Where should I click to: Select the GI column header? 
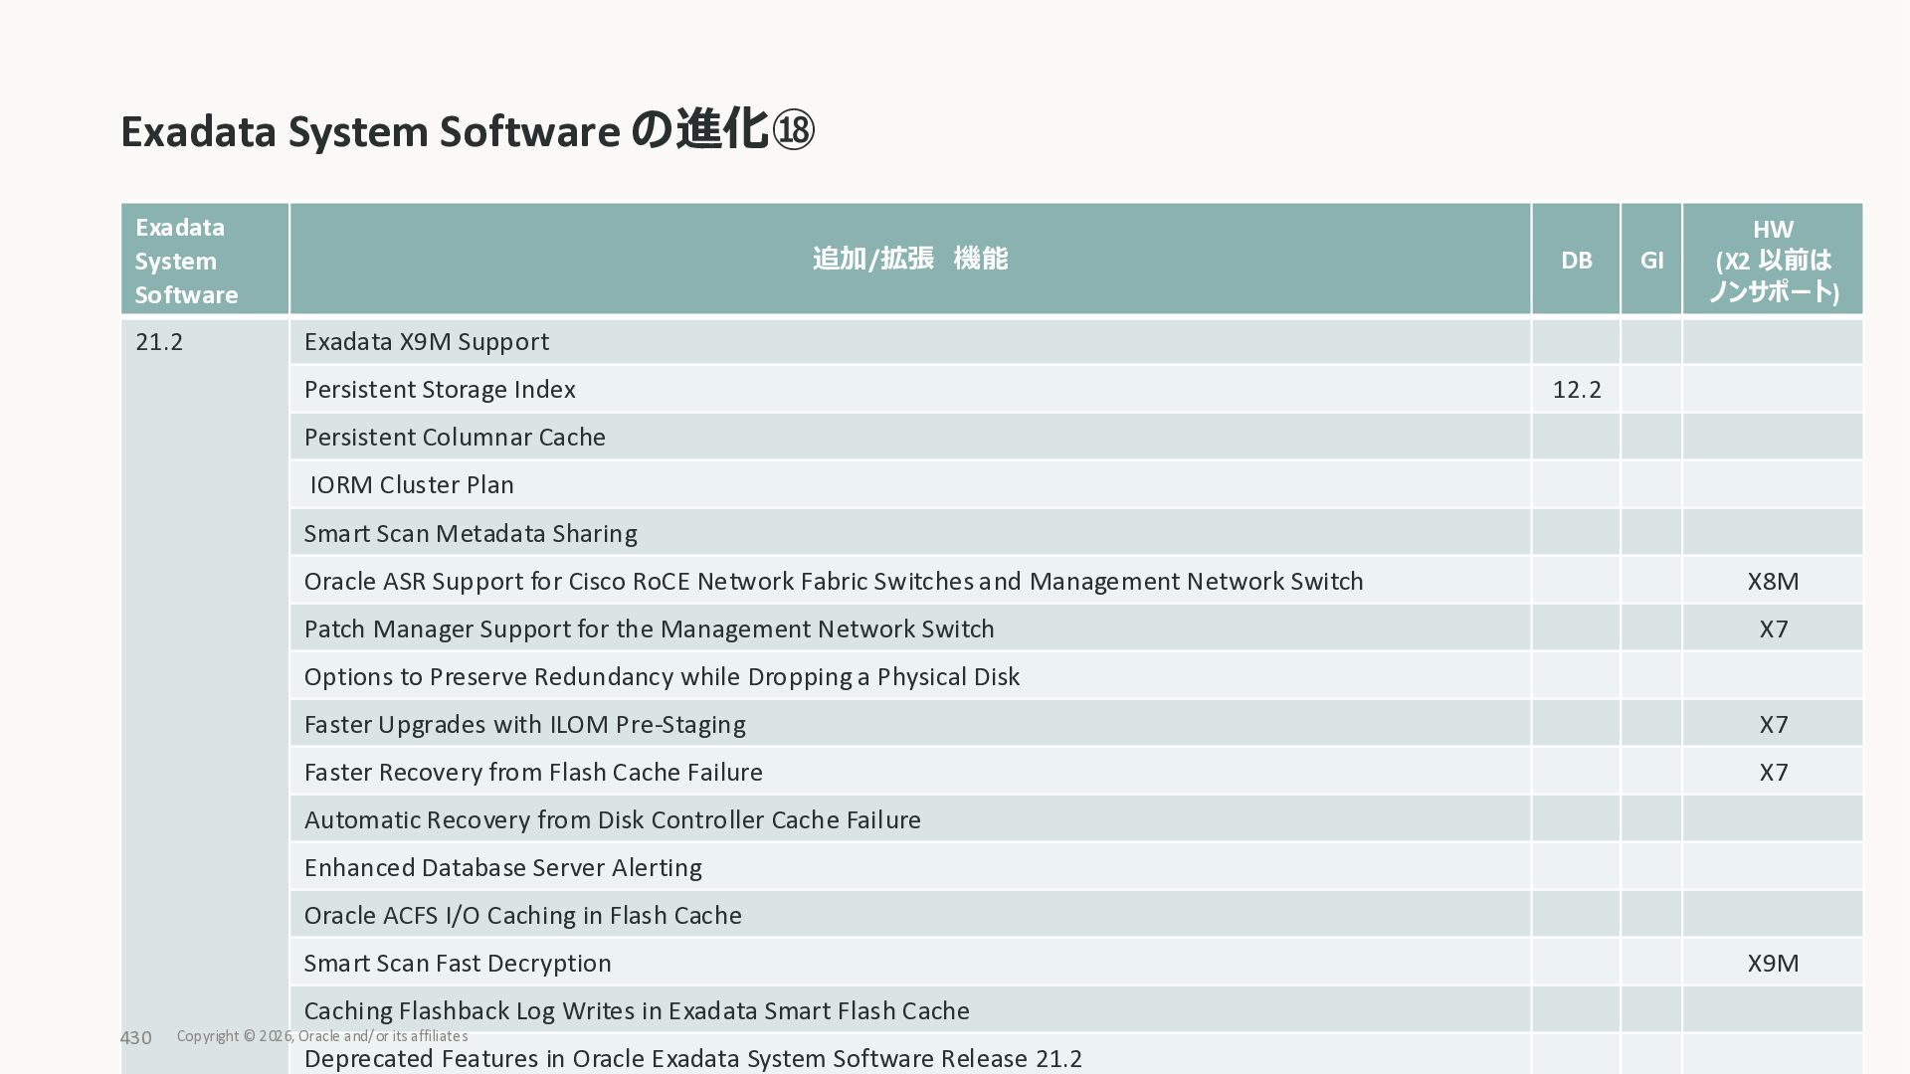[x=1651, y=261]
